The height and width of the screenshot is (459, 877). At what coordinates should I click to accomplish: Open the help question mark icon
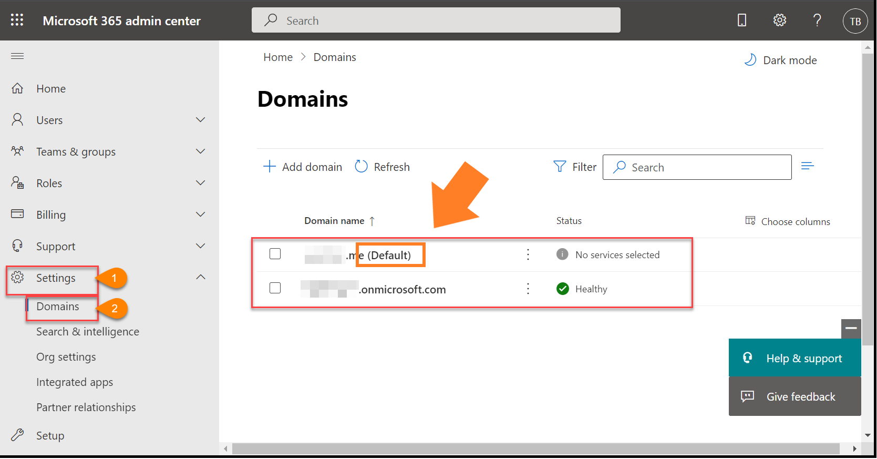817,21
